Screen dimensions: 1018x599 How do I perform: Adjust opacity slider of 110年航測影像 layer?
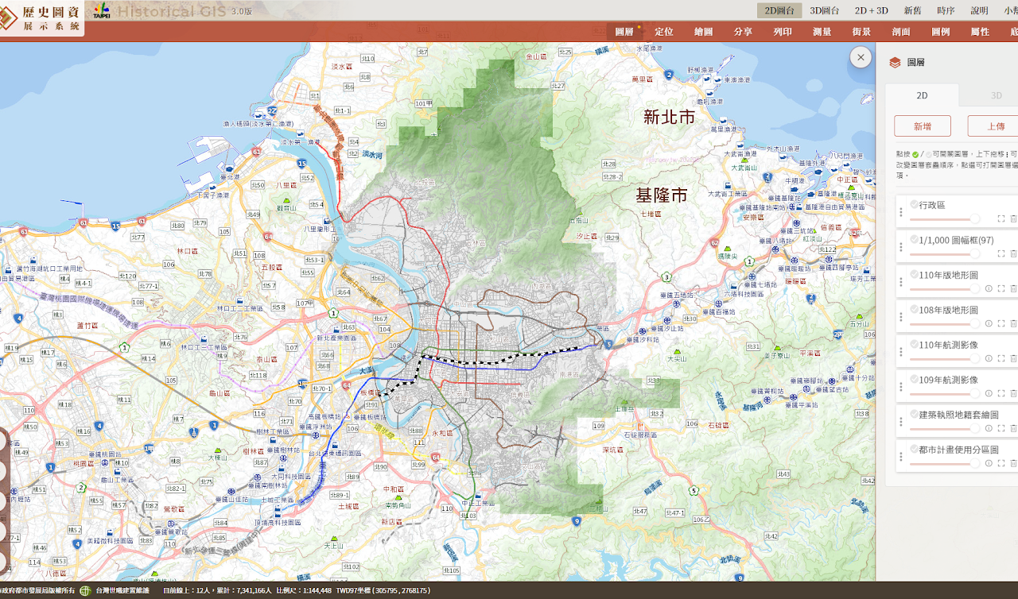pos(945,359)
